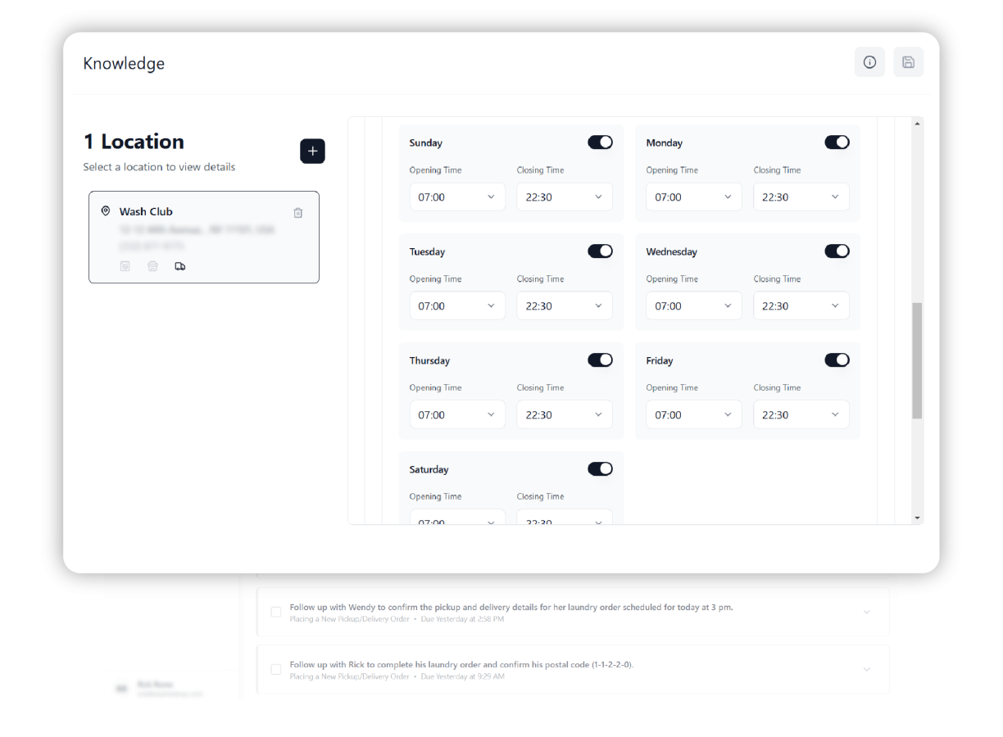This screenshot has height=737, width=1003.
Task: Expand the Wendy follow-up task chevron
Action: 867,613
